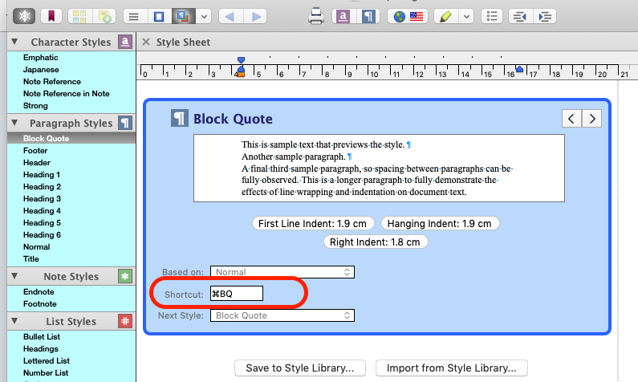
Task: Click the highlighter pen icon
Action: click(445, 16)
